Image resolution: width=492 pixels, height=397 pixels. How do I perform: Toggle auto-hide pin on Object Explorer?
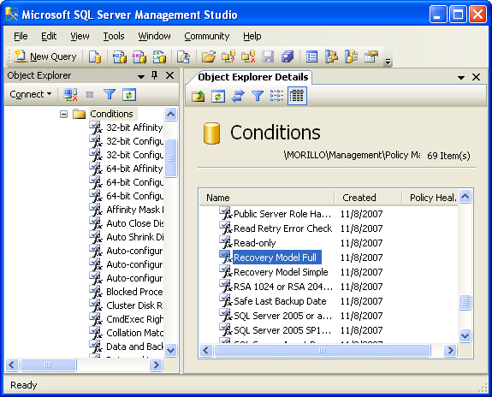(154, 75)
